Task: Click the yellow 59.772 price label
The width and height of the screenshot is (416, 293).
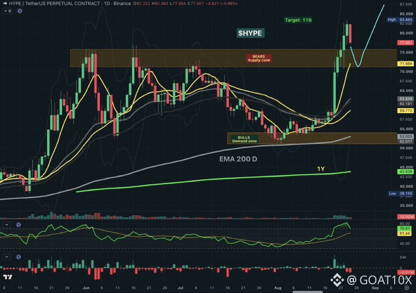Action: point(405,111)
